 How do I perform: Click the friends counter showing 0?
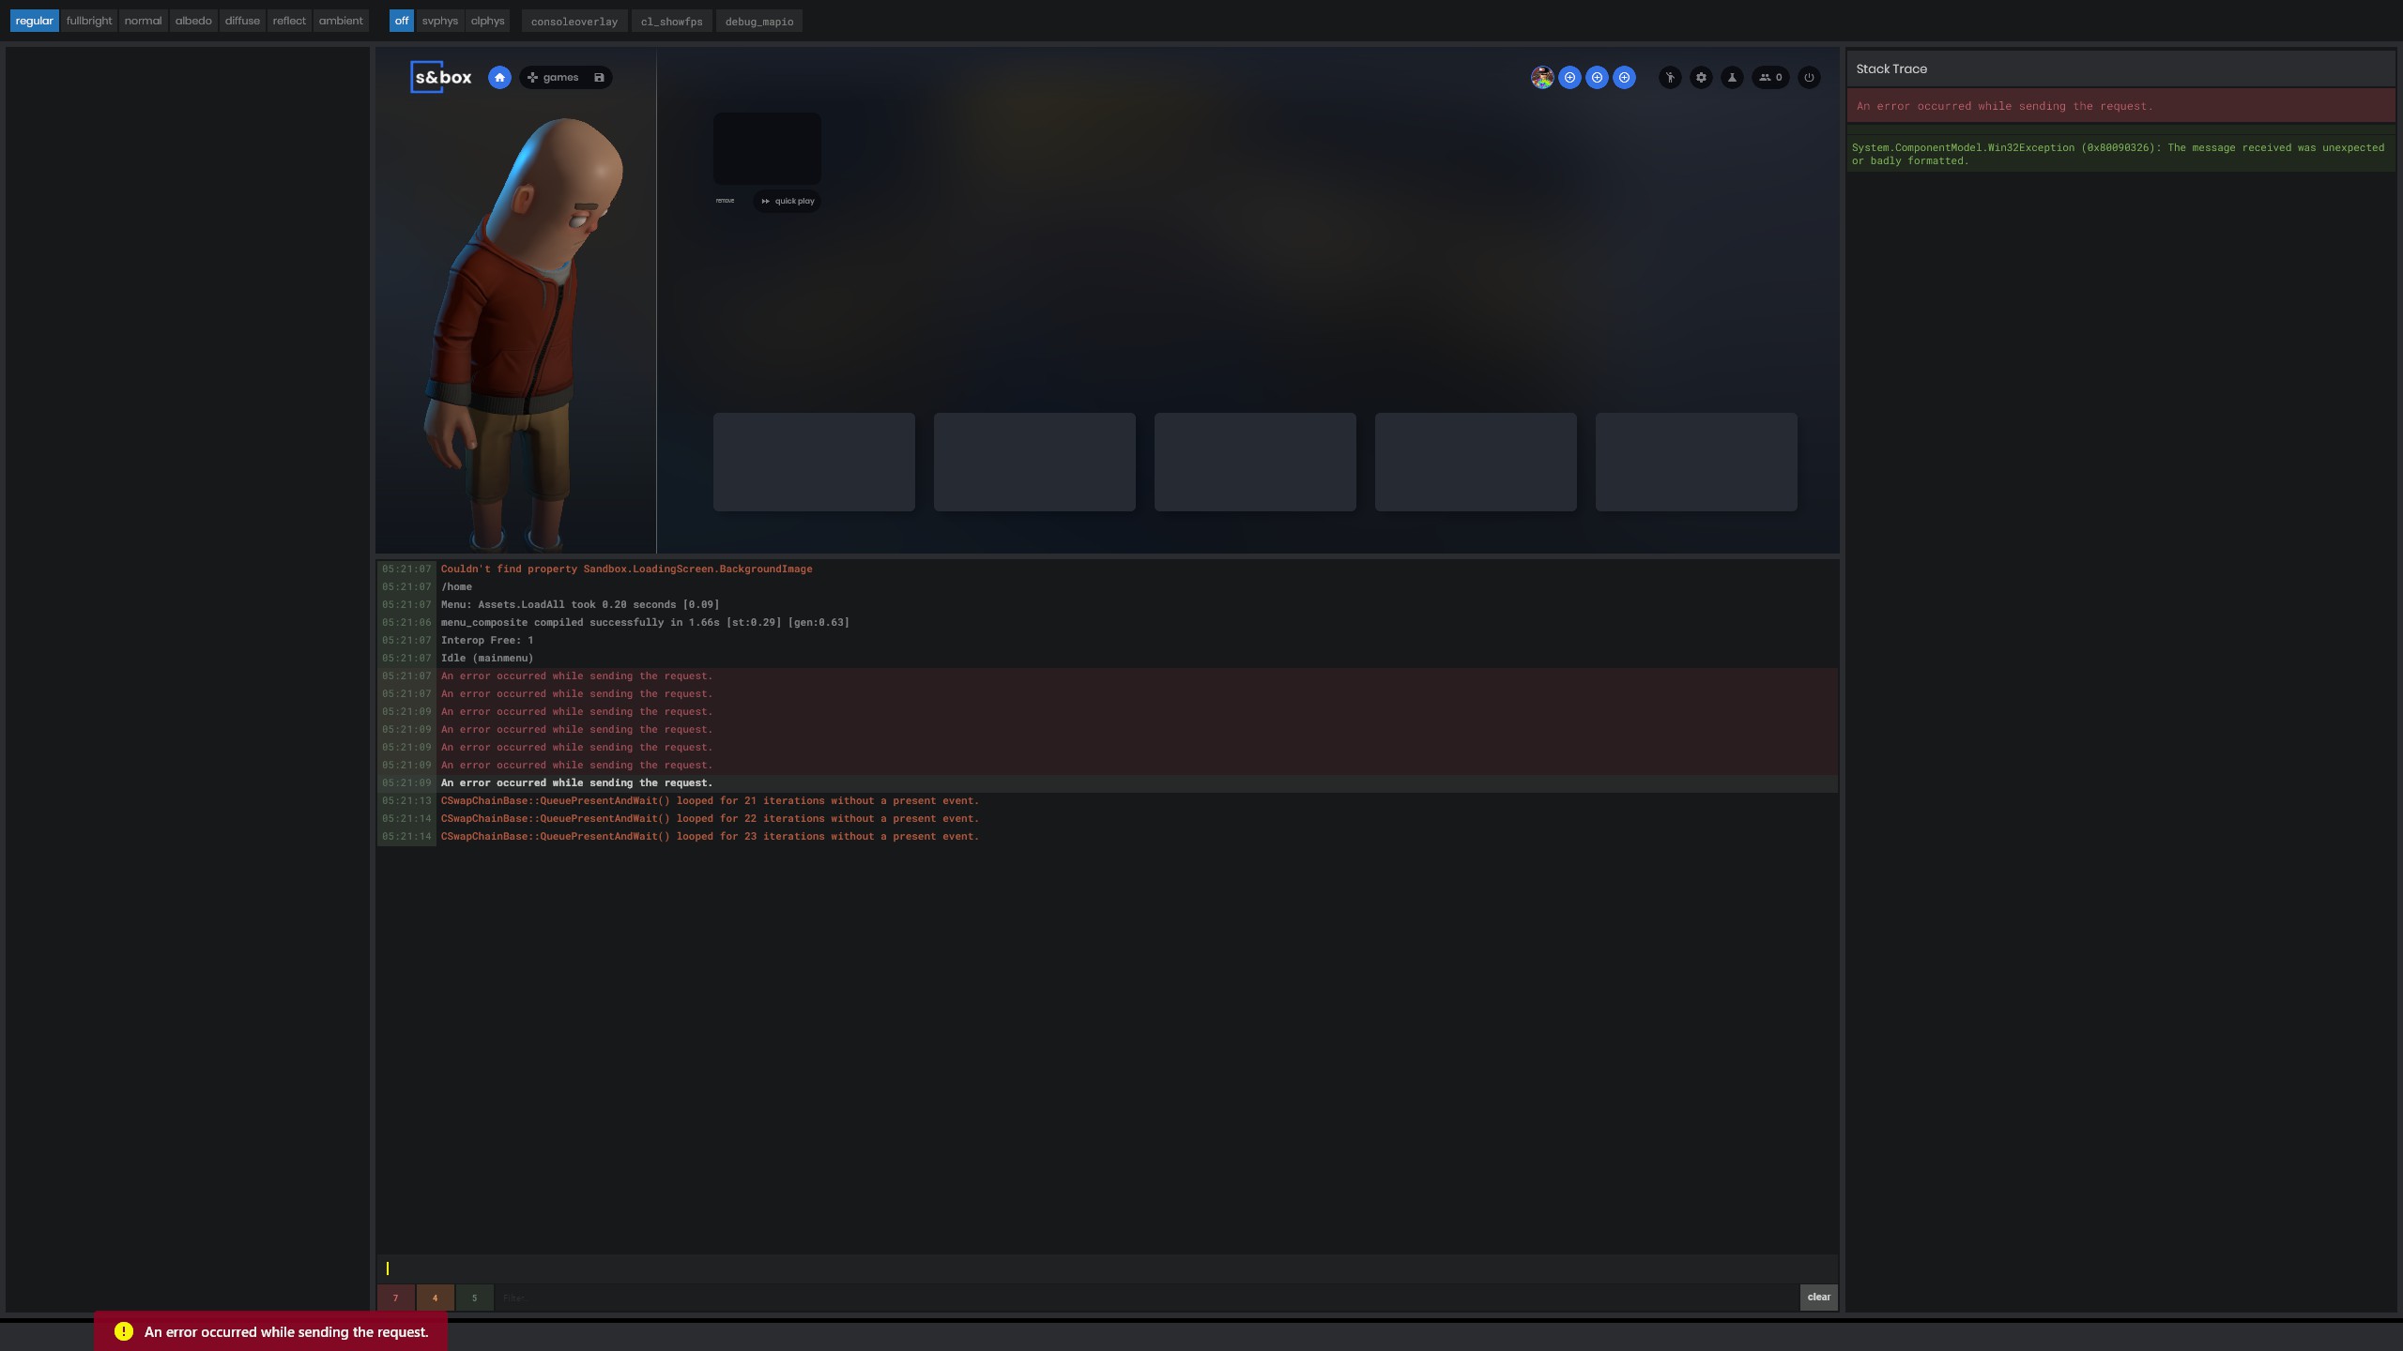[x=1770, y=78]
